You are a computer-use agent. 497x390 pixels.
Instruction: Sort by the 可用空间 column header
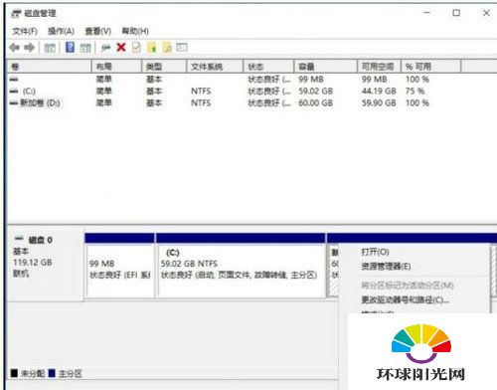pyautogui.click(x=379, y=67)
